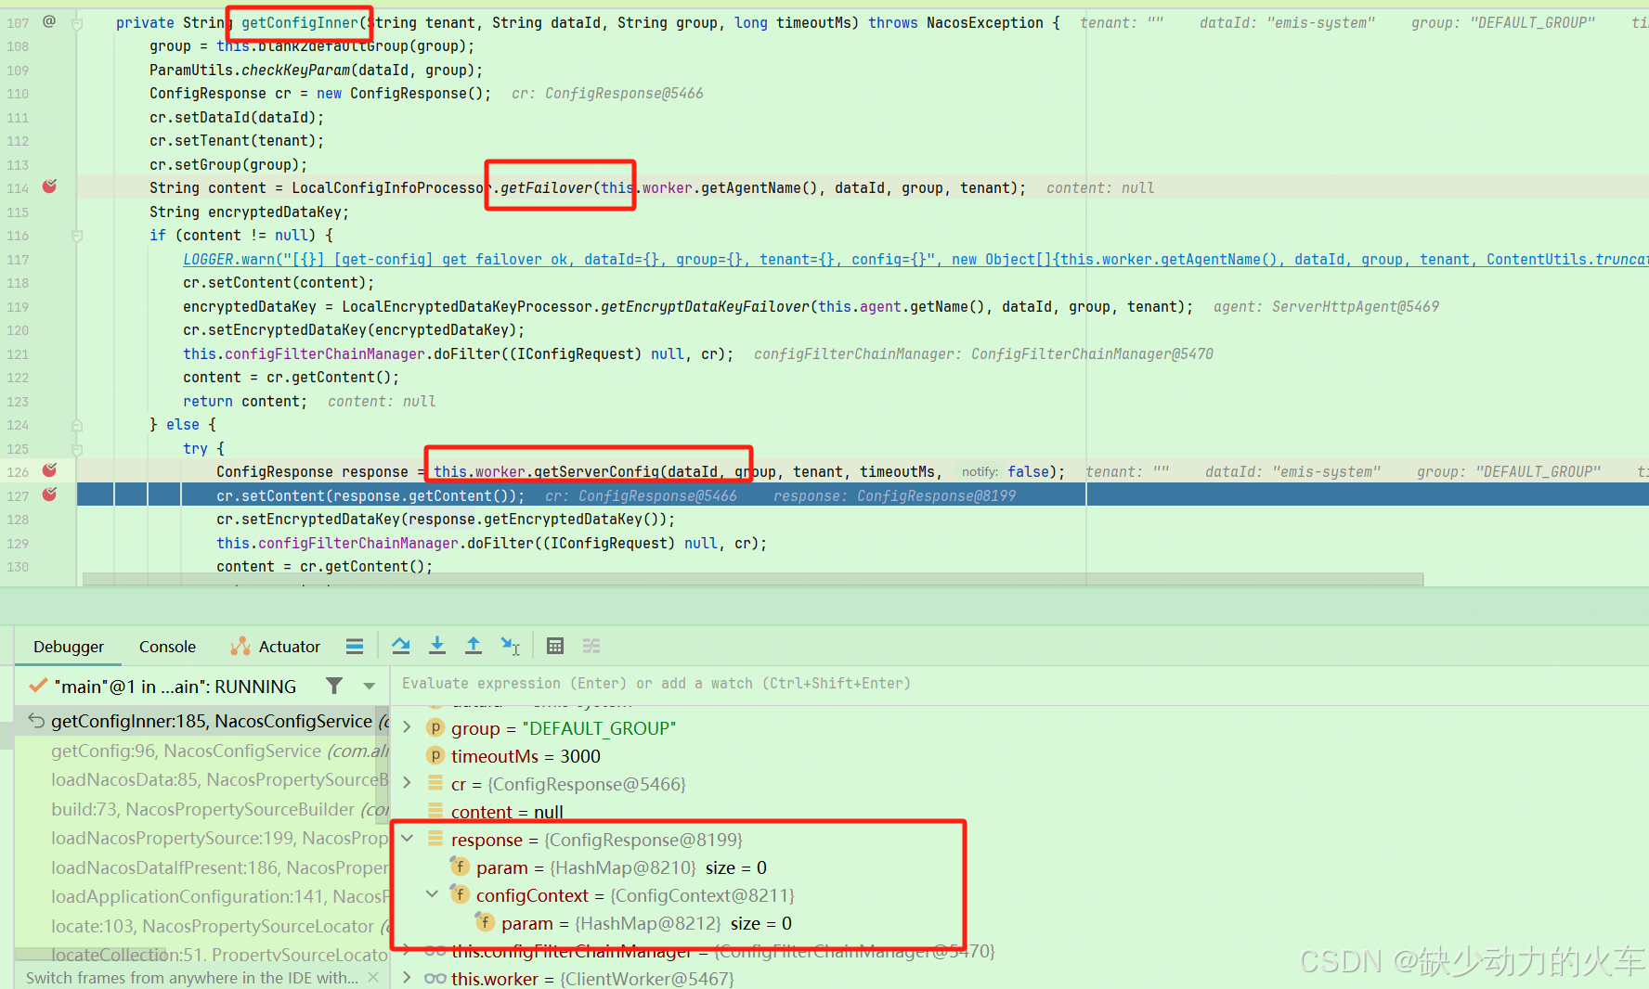1649x989 pixels.
Task: Toggle the breakpoint on line 127
Action: [x=49, y=495]
